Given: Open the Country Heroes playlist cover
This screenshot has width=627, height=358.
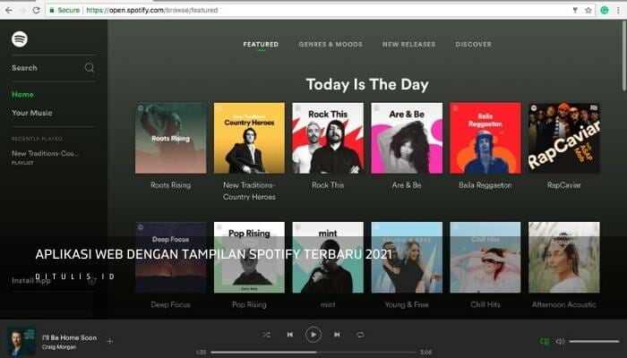Looking at the screenshot, I should click(x=250, y=138).
